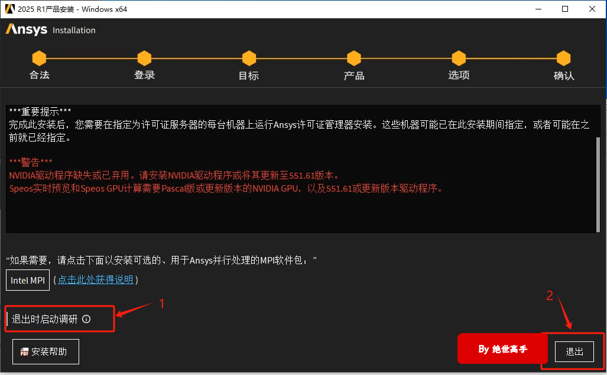This screenshot has height=375, width=607.
Task: Click the Speos实时预览 warning line
Action: [x=226, y=189]
